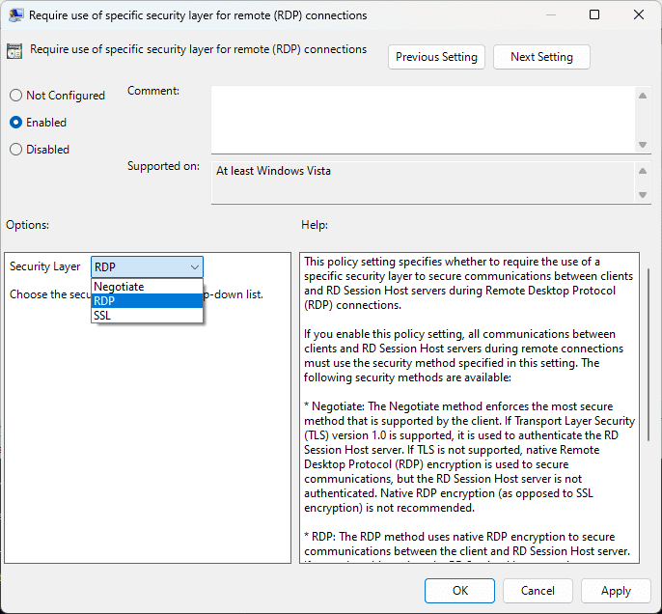Select the Not Configured radio button
Image resolution: width=662 pixels, height=614 pixels.
15,96
